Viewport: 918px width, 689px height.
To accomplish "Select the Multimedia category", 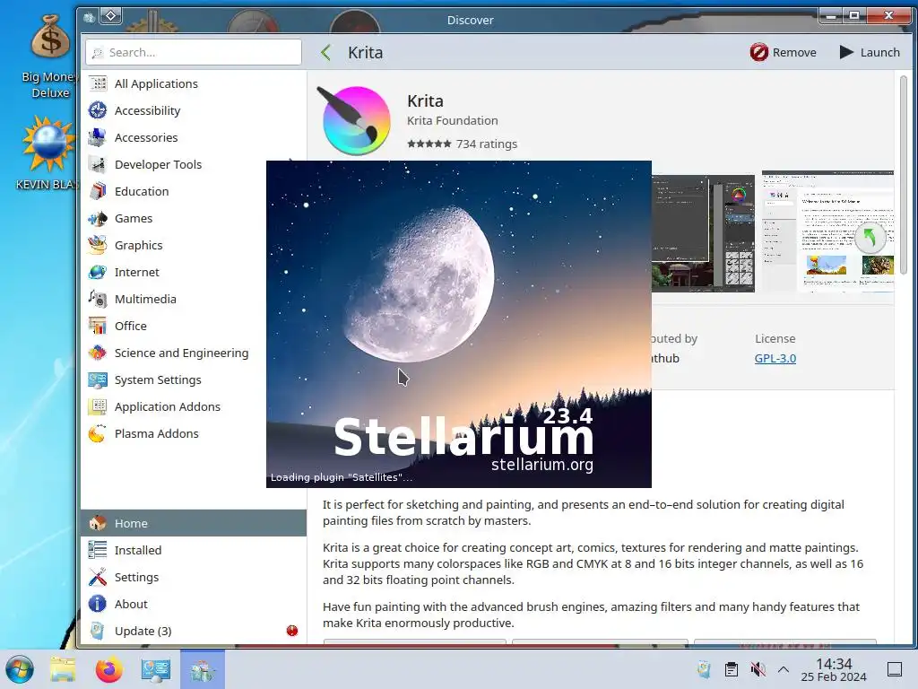I will [194, 300].
